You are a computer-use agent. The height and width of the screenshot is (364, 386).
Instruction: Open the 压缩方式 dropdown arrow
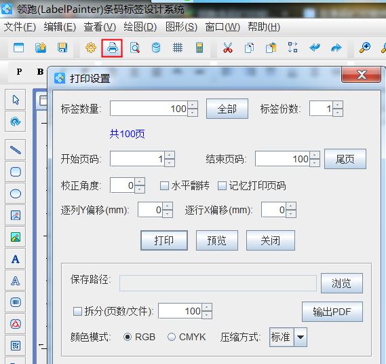301,337
